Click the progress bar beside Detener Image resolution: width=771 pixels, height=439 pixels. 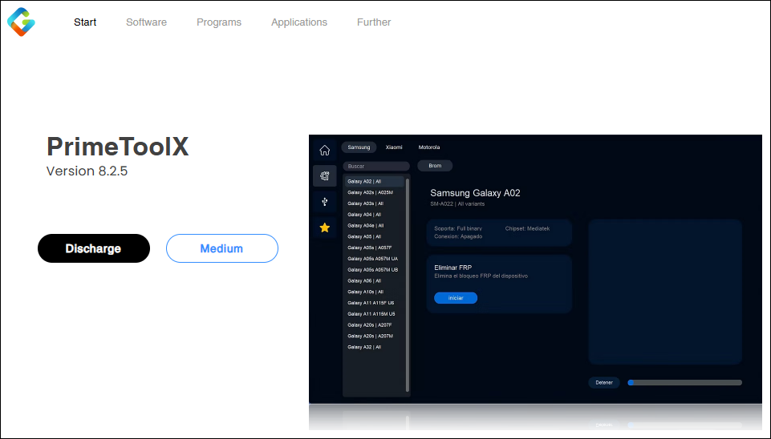pos(684,383)
